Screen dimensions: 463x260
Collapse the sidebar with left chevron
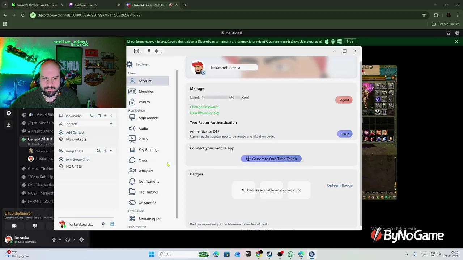coord(111,116)
